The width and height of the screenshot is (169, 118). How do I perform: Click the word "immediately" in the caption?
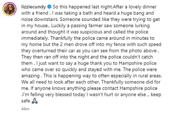pyautogui.click(x=34, y=38)
